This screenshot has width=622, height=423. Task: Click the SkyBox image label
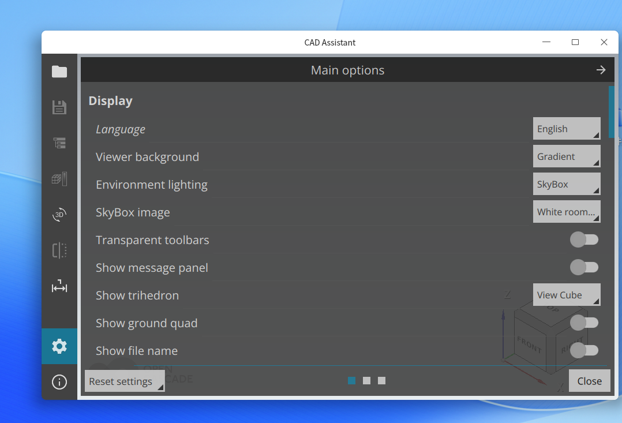[133, 213]
